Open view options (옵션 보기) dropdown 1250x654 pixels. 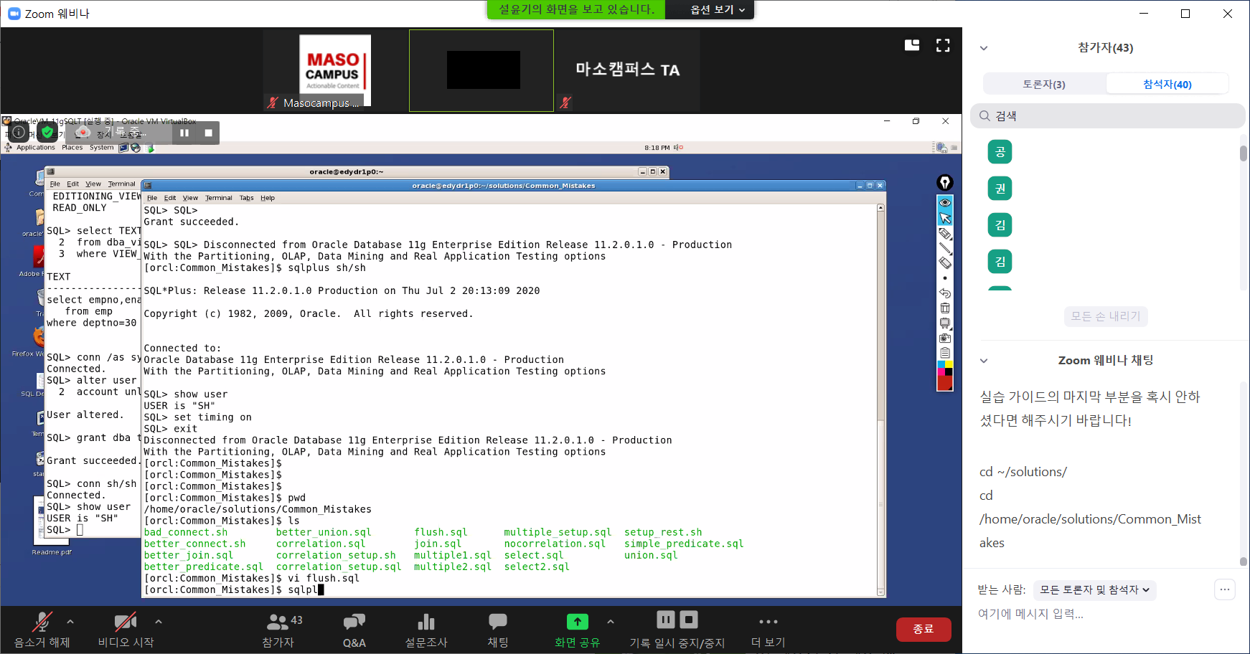(x=717, y=10)
